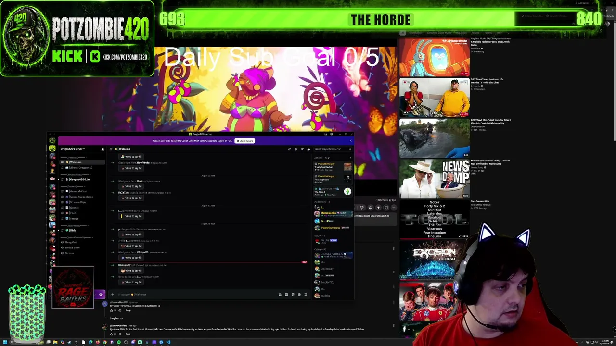Collapse the Self Promo category in Discord
The height and width of the screenshot is (346, 616).
coord(74,225)
